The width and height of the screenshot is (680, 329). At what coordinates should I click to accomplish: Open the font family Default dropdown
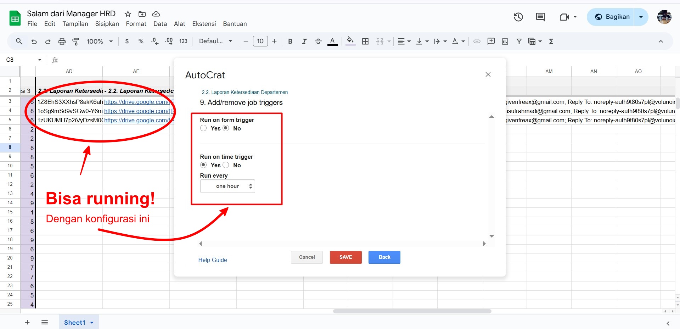click(215, 41)
